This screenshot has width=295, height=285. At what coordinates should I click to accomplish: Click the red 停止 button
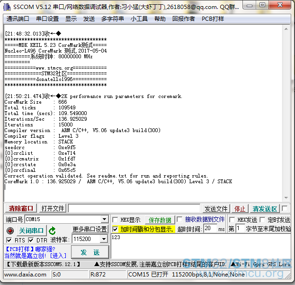click(240, 209)
